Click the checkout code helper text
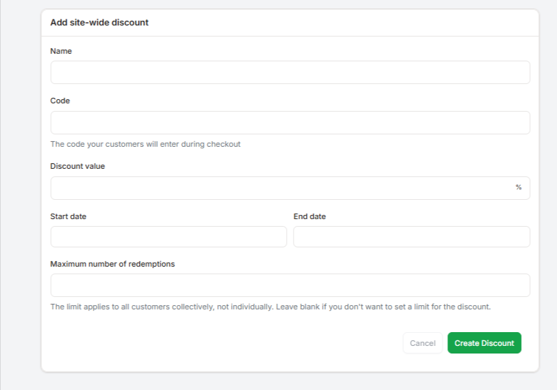The width and height of the screenshot is (557, 390). (x=145, y=144)
